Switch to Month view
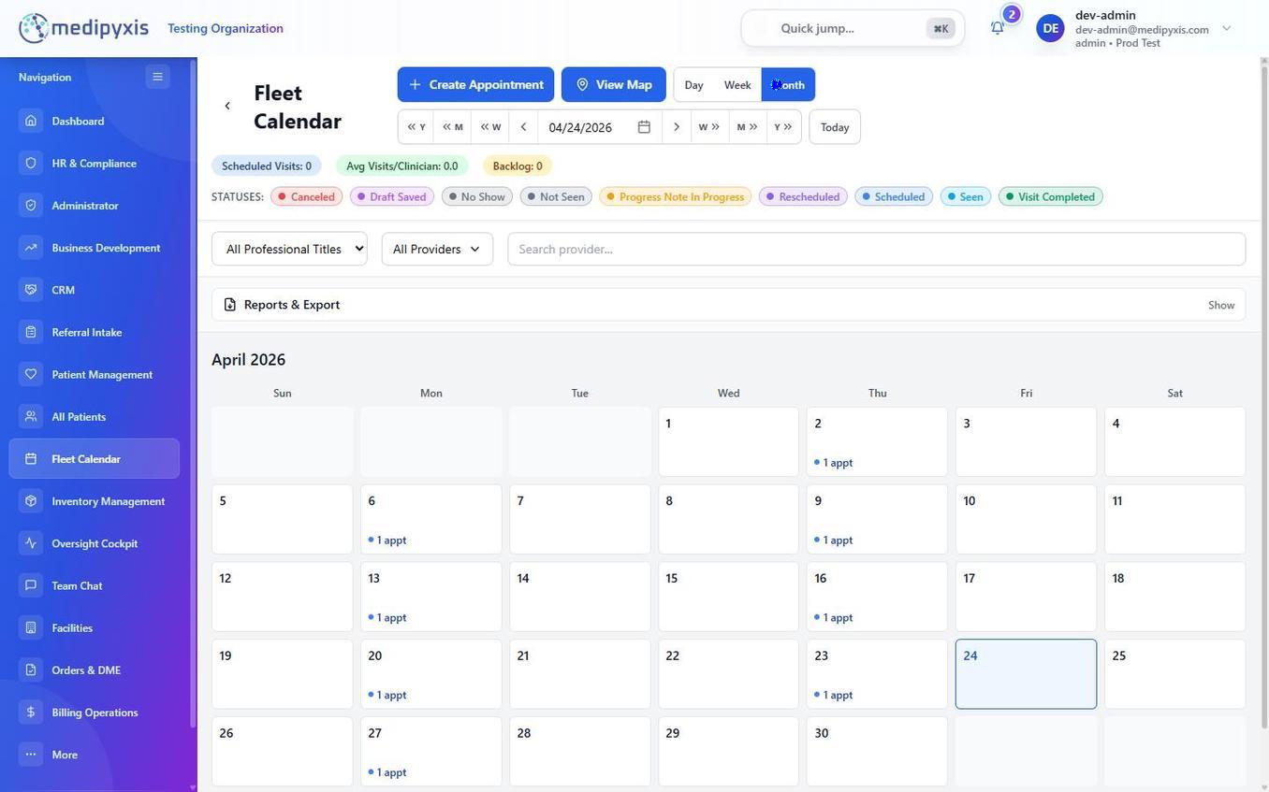 tap(788, 85)
